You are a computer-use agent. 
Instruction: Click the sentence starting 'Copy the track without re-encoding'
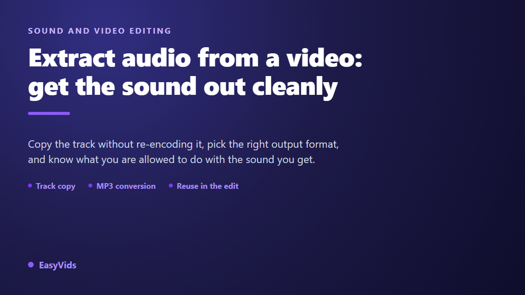point(183,144)
